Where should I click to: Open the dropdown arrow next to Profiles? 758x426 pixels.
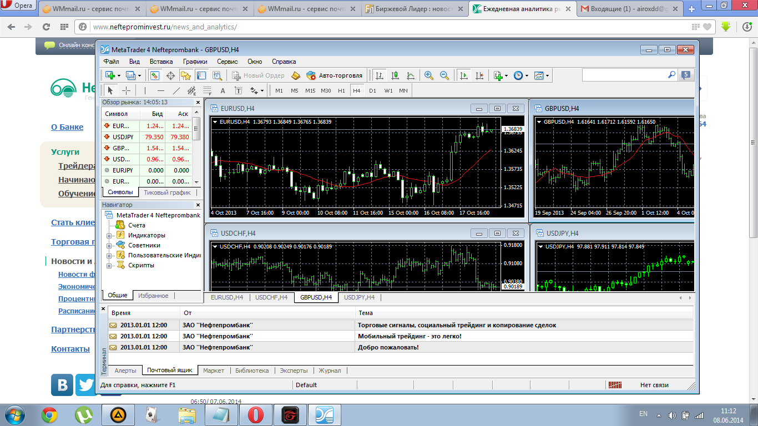pyautogui.click(x=139, y=75)
